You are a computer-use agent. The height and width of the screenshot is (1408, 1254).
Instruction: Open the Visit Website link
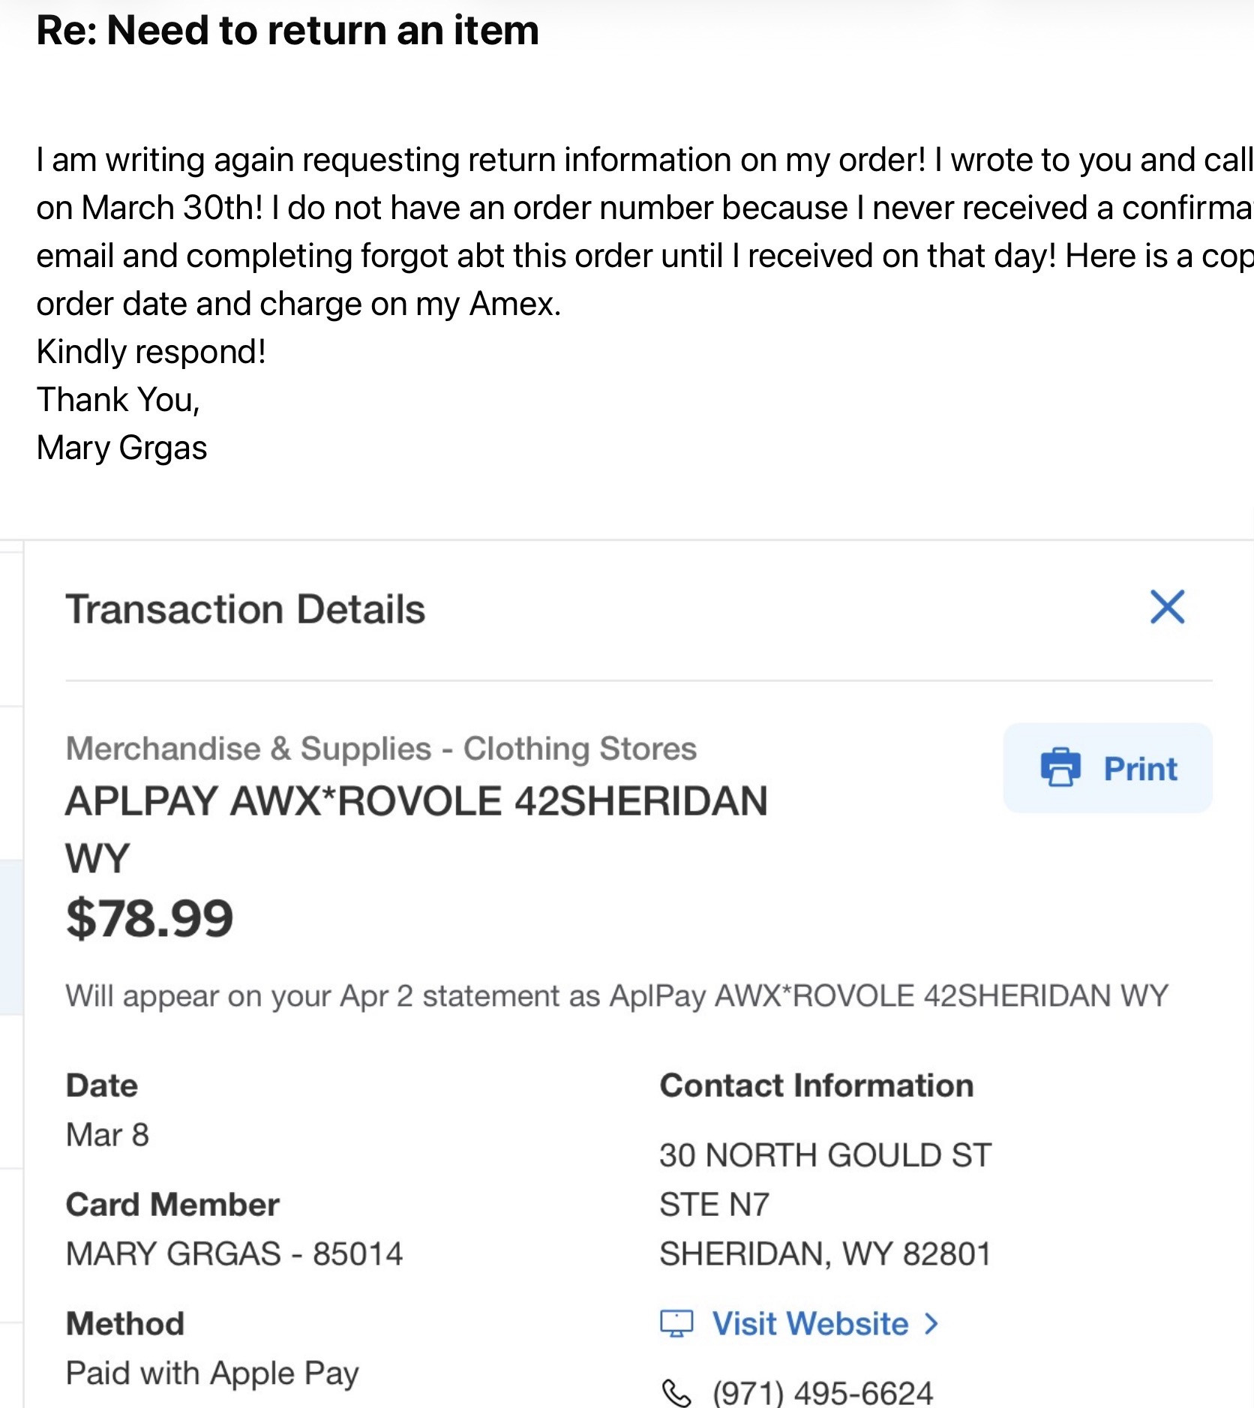[810, 1323]
